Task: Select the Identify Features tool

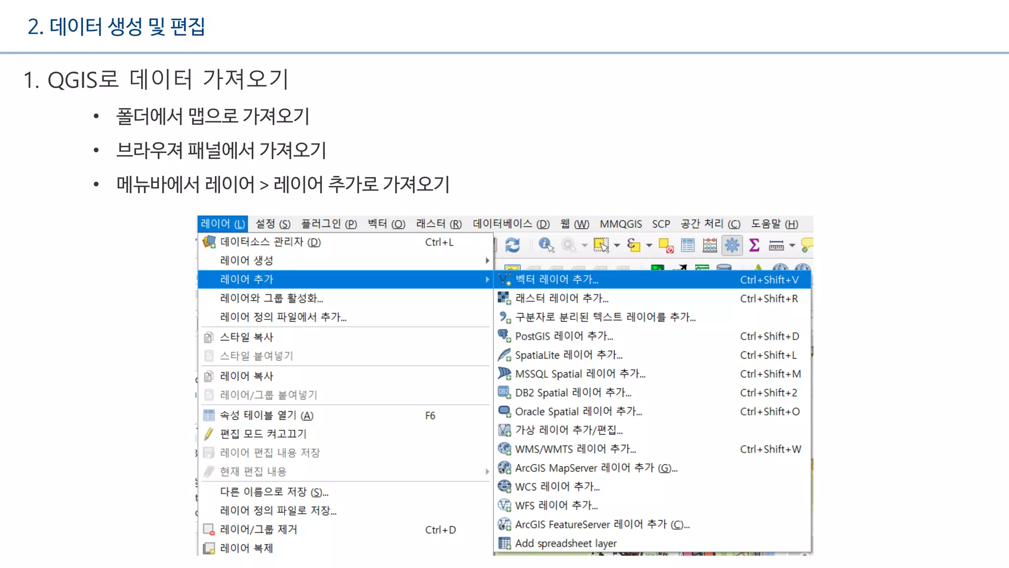Action: 546,245
